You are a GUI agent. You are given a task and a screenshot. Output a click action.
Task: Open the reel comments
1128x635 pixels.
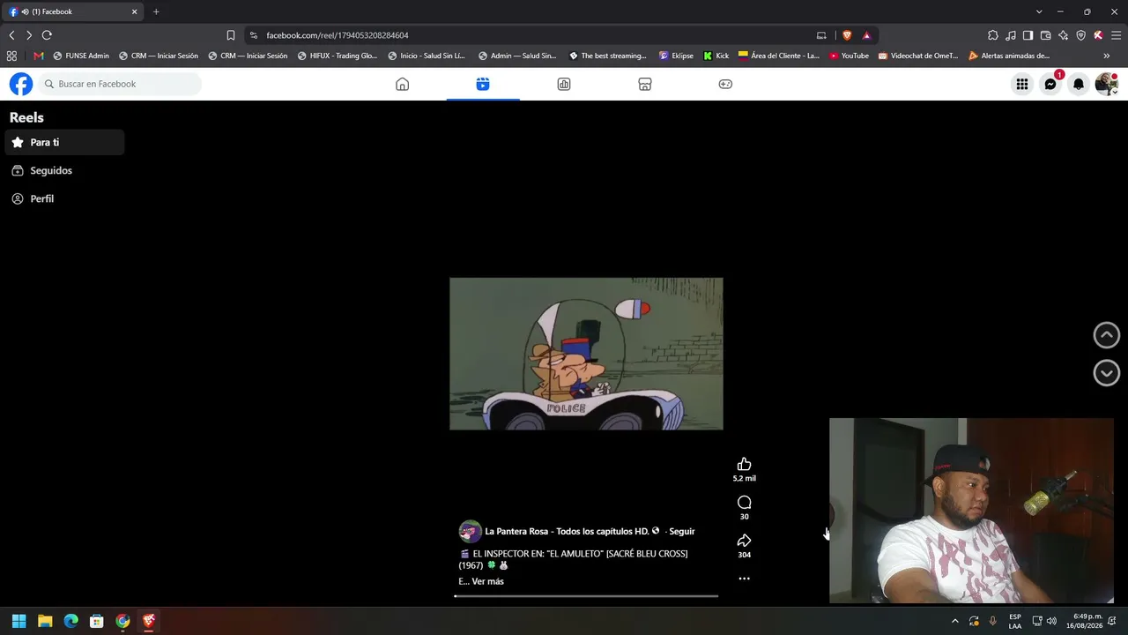pos(744,503)
